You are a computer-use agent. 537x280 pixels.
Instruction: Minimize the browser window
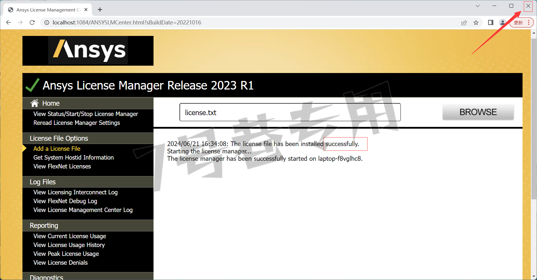[494, 6]
